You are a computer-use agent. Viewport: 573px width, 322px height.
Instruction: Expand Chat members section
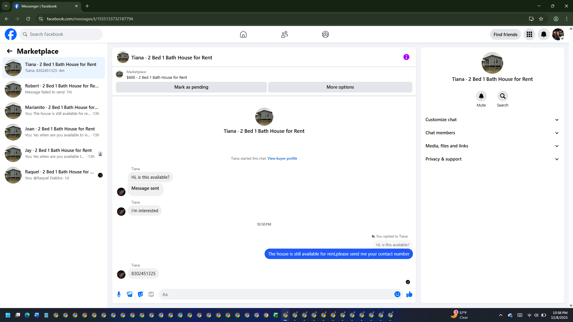(x=492, y=133)
